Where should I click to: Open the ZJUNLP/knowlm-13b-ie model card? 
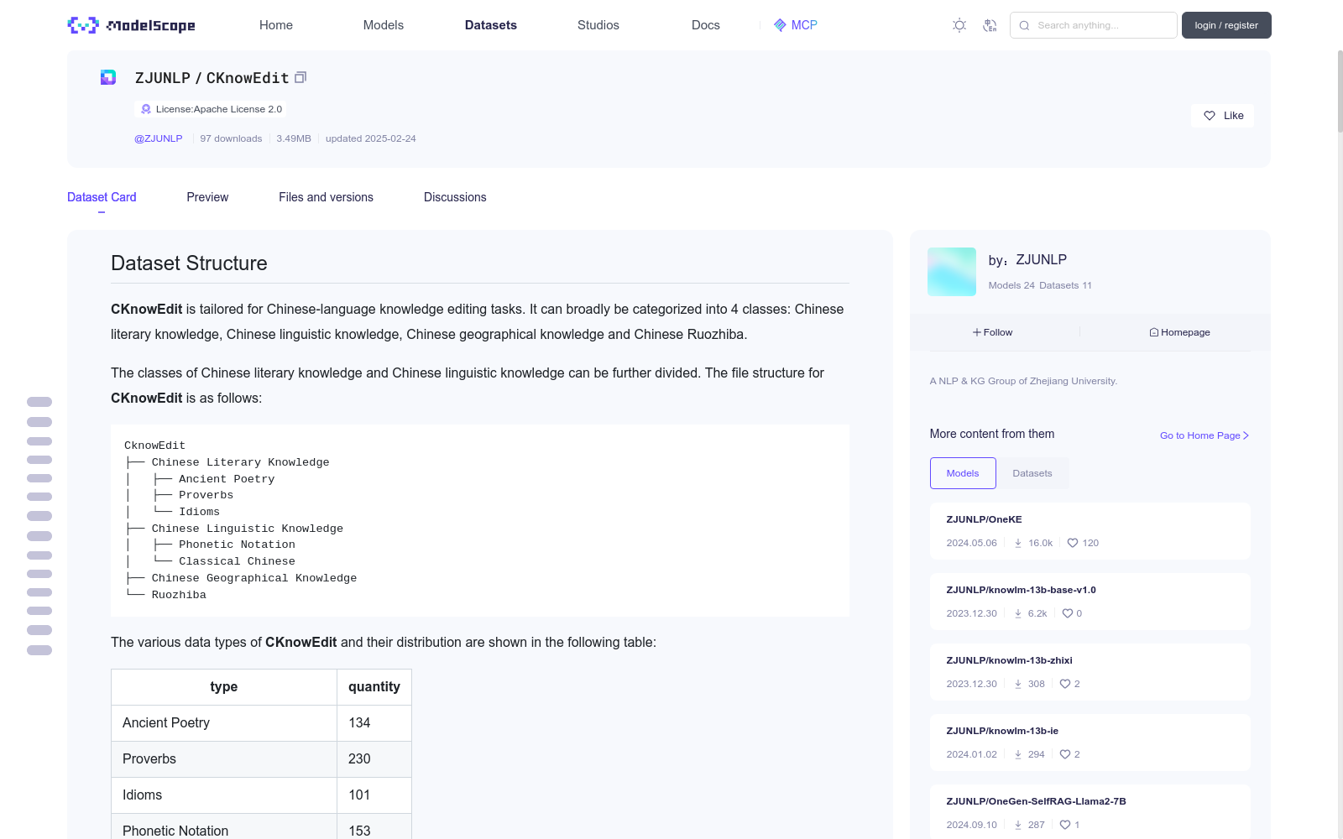point(1090,743)
